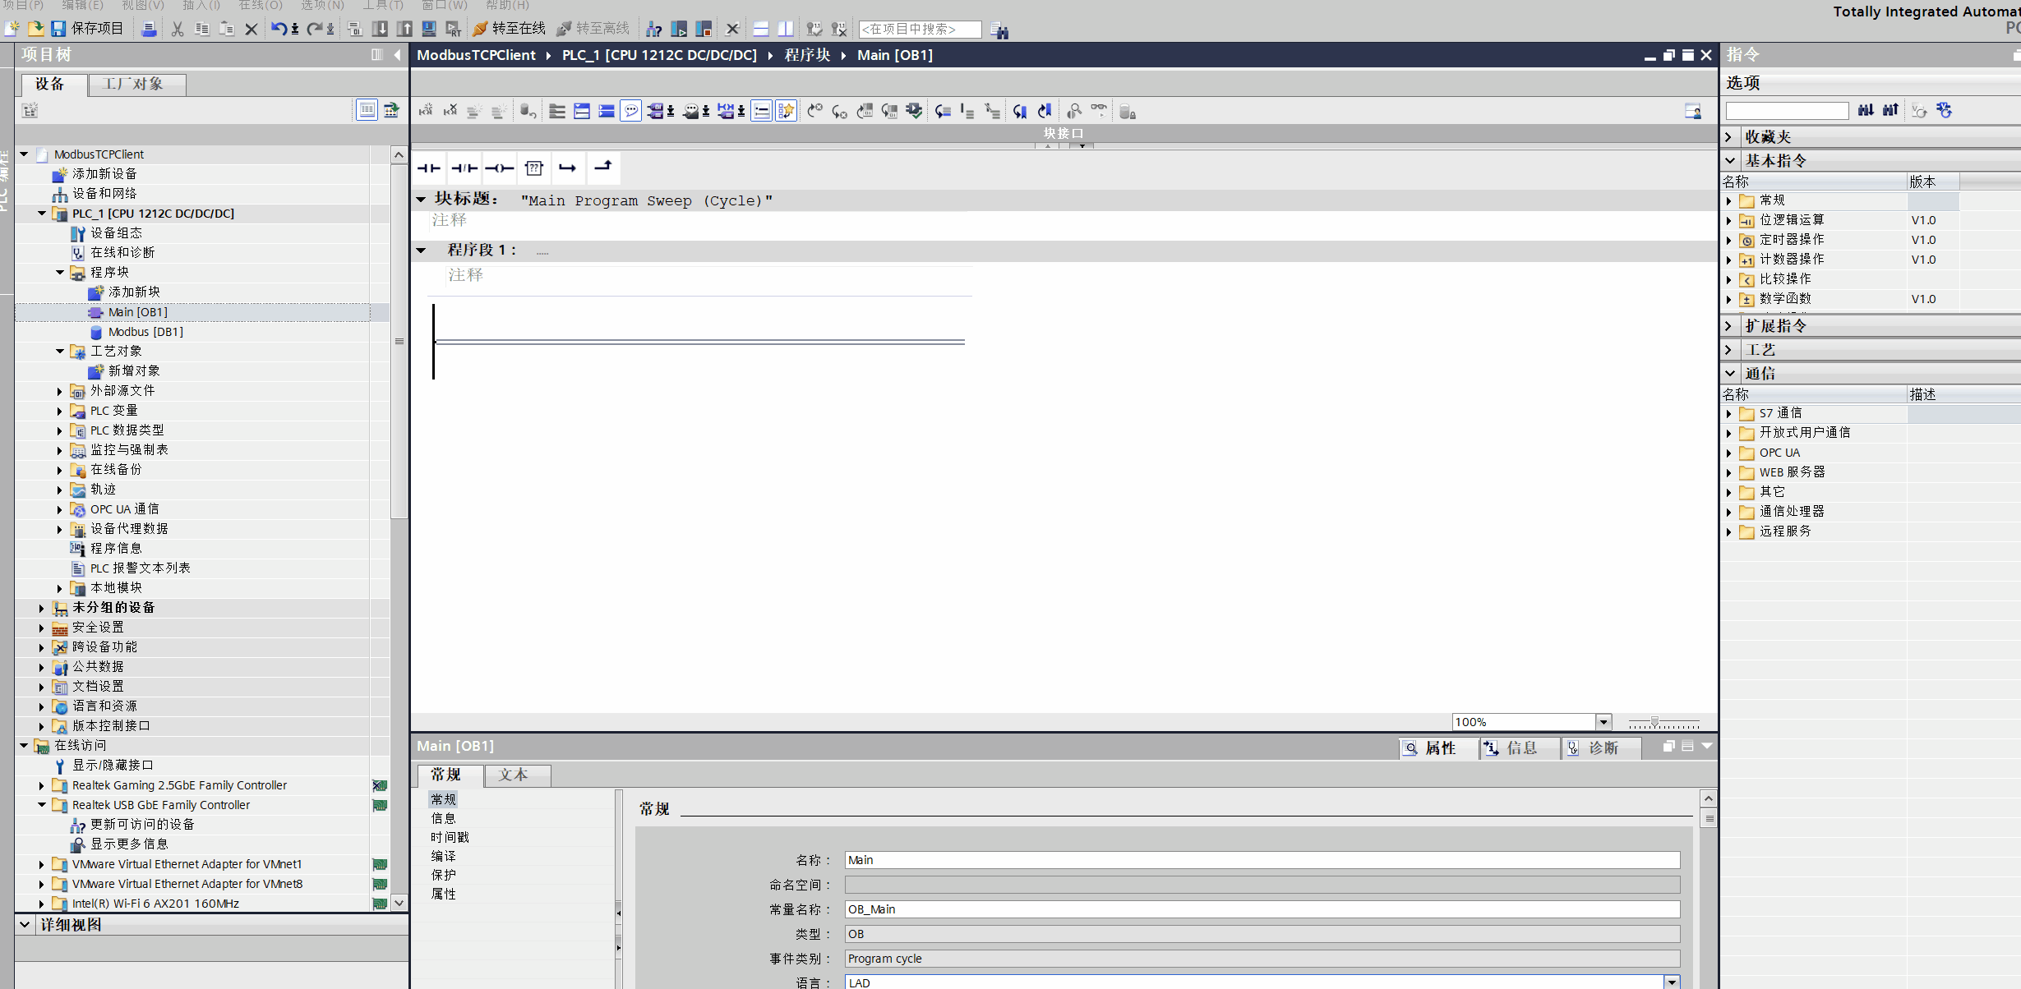Open the 信息 inspector tab
Screen dimensions: 2021x989
1519,747
